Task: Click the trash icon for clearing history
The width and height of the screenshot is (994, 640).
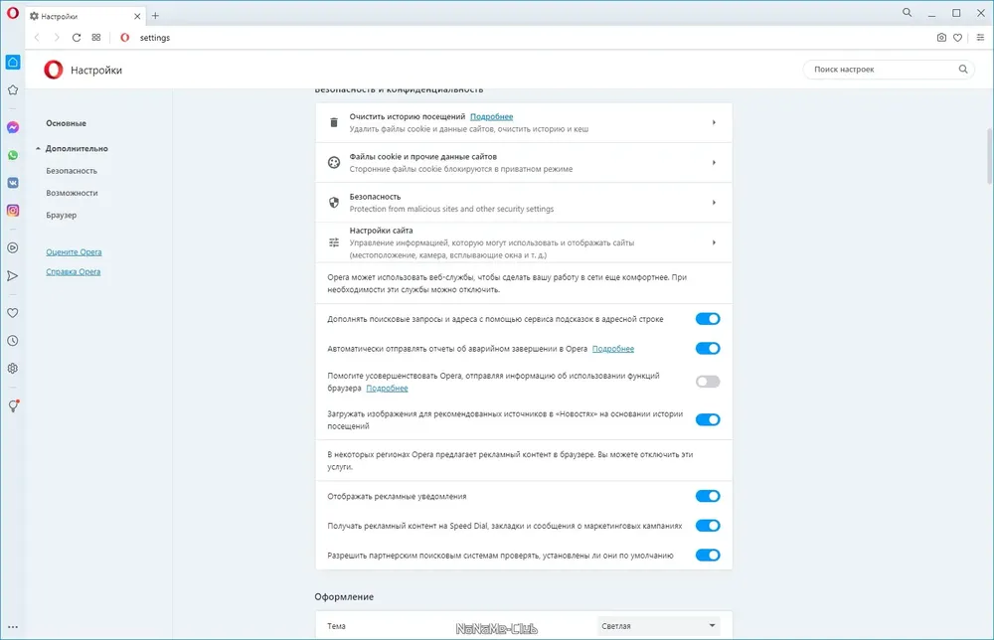Action: point(333,122)
